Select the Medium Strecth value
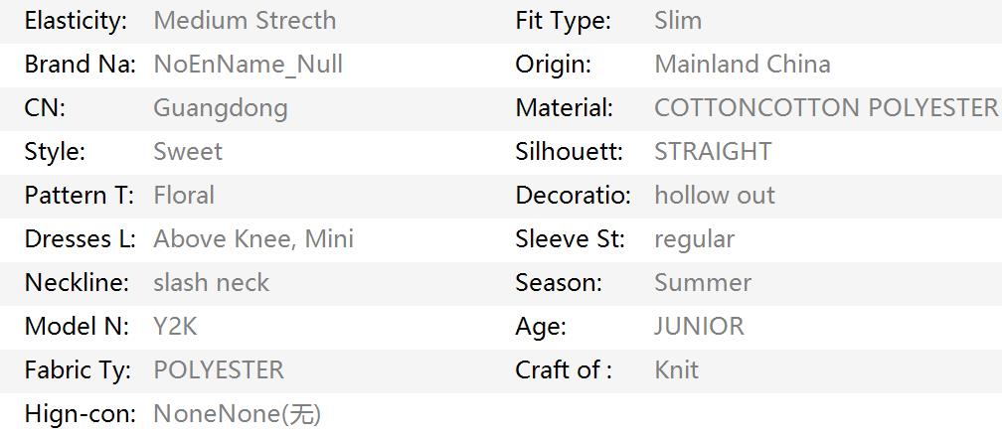This screenshot has height=437, width=1002. pyautogui.click(x=245, y=21)
